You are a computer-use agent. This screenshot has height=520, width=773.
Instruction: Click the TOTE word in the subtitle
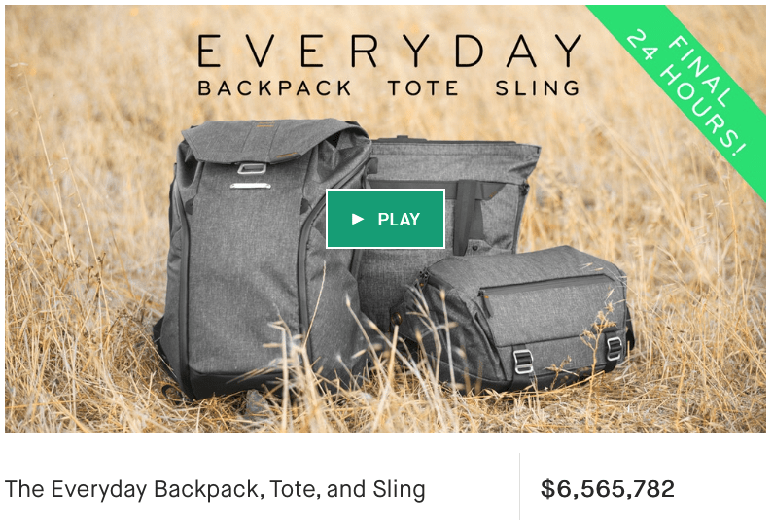pos(423,88)
